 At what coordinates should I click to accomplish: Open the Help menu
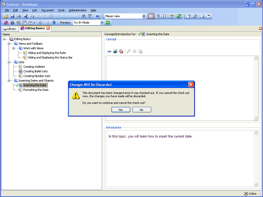point(93,10)
